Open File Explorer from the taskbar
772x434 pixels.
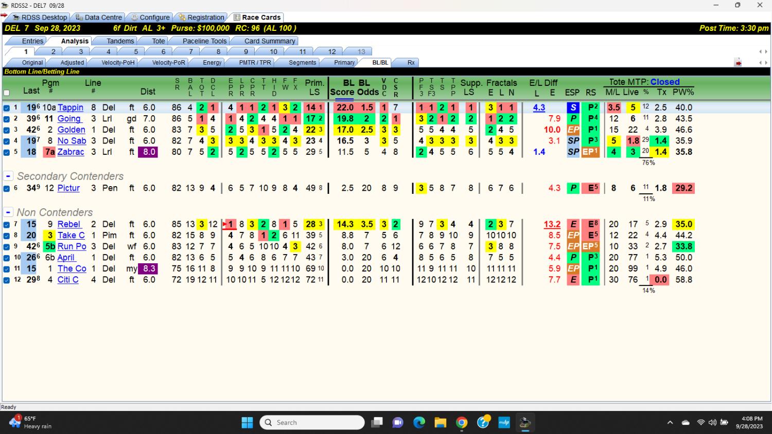pyautogui.click(x=441, y=423)
